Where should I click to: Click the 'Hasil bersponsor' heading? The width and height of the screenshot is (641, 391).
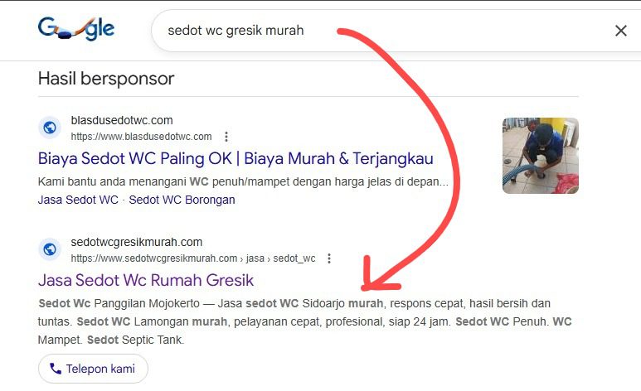pyautogui.click(x=106, y=79)
